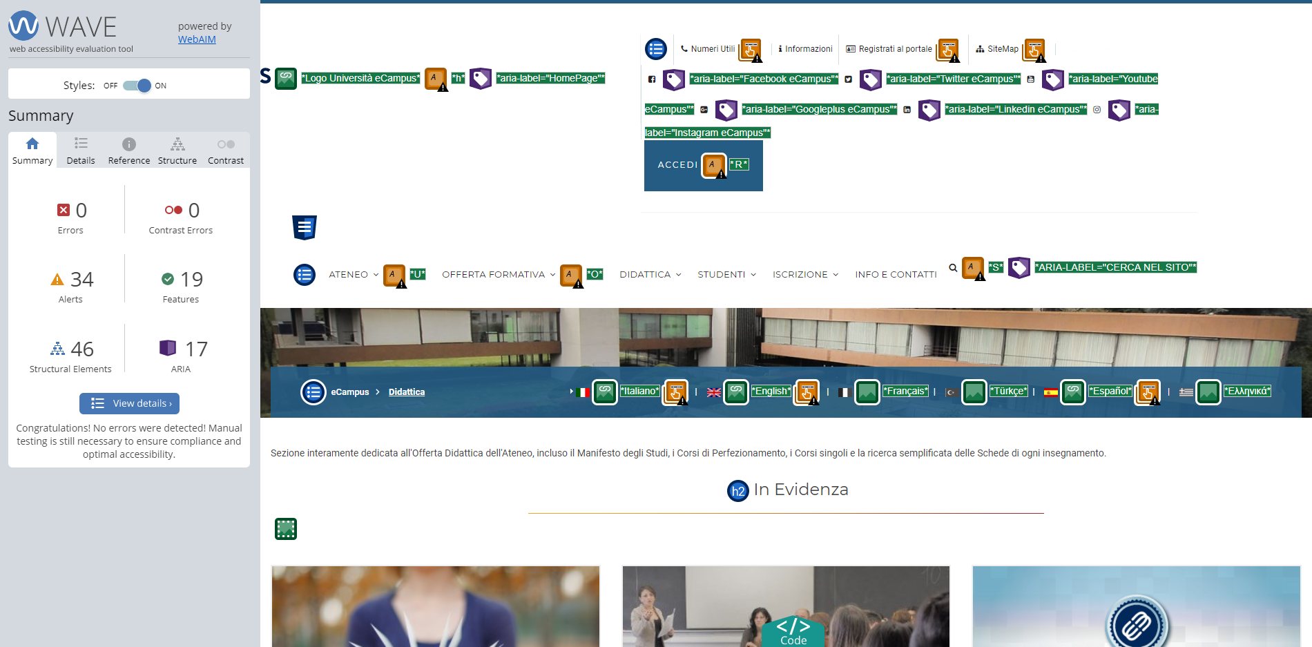Click the WAVE logo icon

pos(23,26)
